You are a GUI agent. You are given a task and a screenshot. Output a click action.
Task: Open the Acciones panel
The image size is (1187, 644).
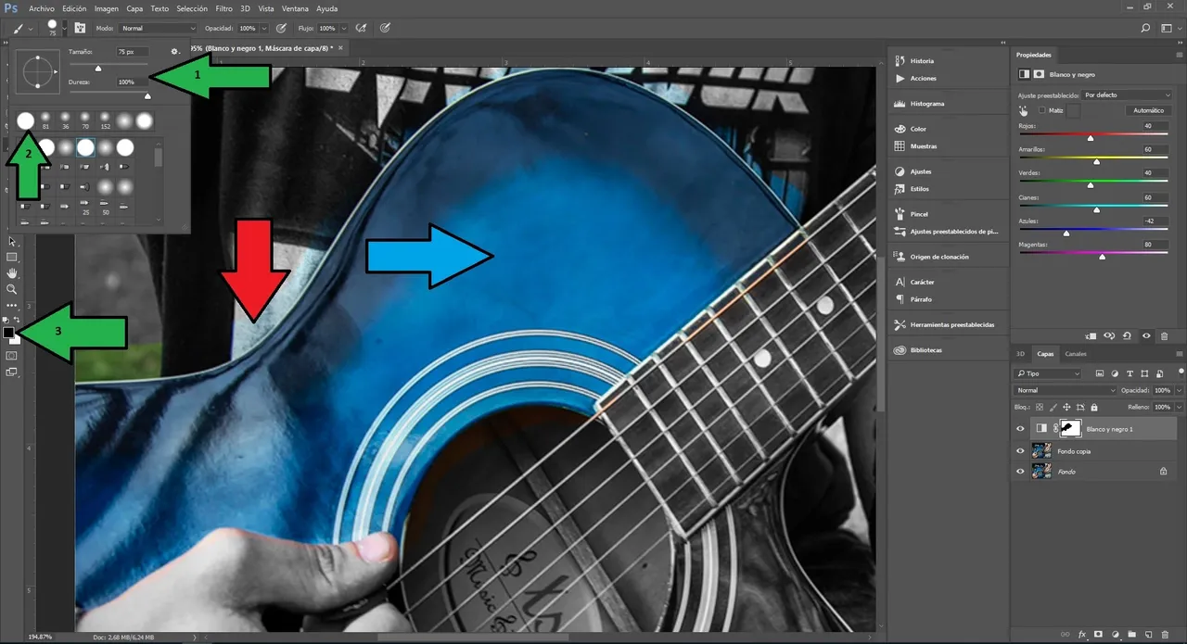[916, 78]
